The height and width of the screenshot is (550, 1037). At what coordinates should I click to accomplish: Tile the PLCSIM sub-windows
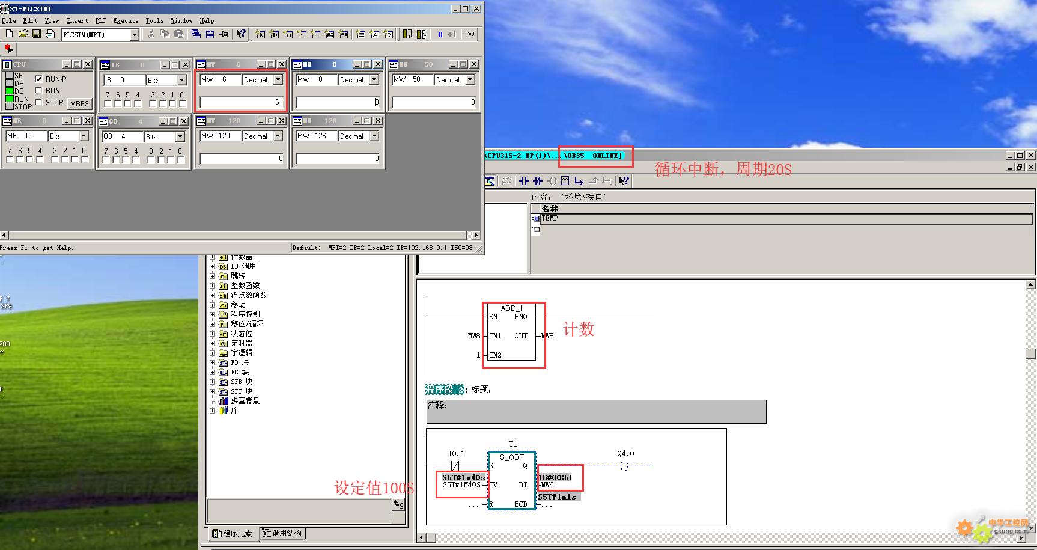coord(210,34)
